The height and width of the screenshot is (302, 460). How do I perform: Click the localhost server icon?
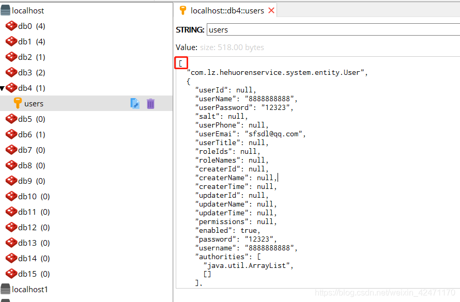pyautogui.click(x=5, y=10)
